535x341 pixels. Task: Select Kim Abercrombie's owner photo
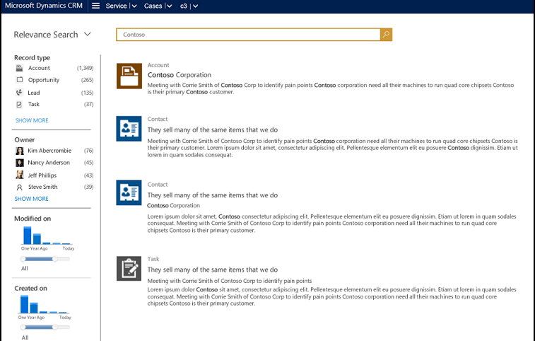[x=20, y=151]
